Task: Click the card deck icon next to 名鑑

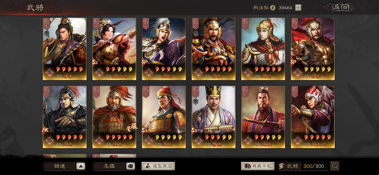Action: click(x=130, y=166)
